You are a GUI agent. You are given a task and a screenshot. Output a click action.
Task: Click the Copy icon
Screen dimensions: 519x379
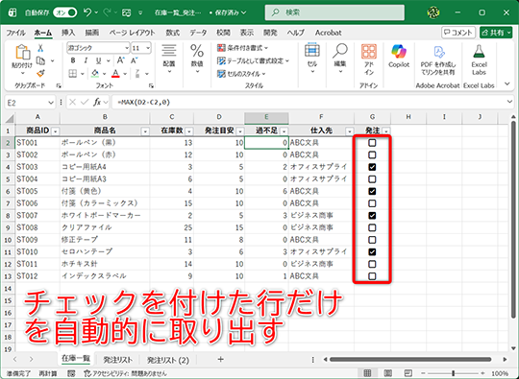(x=40, y=60)
